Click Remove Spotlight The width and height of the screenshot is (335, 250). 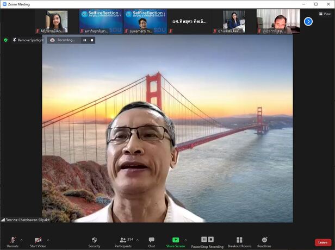coord(28,40)
